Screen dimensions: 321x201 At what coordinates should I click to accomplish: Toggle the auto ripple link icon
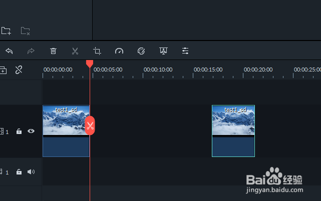click(19, 70)
